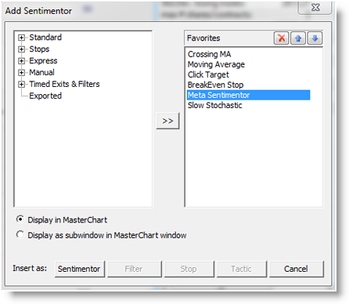Viewport: 349px width, 304px height.
Task: Select the Exported tree item
Action: [45, 96]
